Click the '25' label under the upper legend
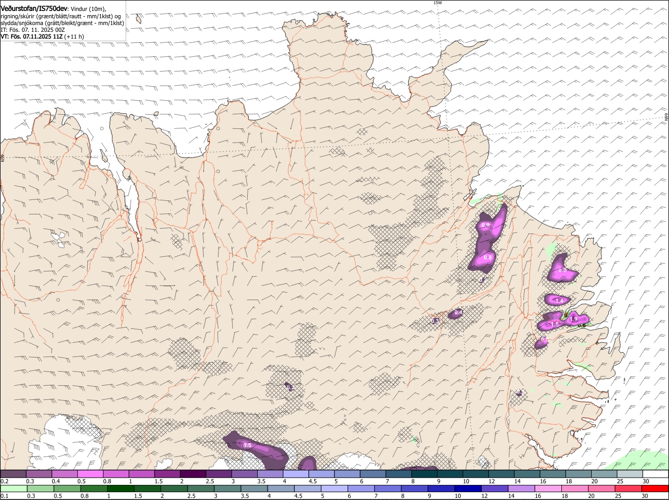 click(x=620, y=481)
